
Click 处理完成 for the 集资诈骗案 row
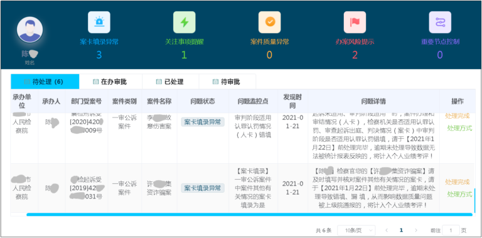tap(458, 181)
